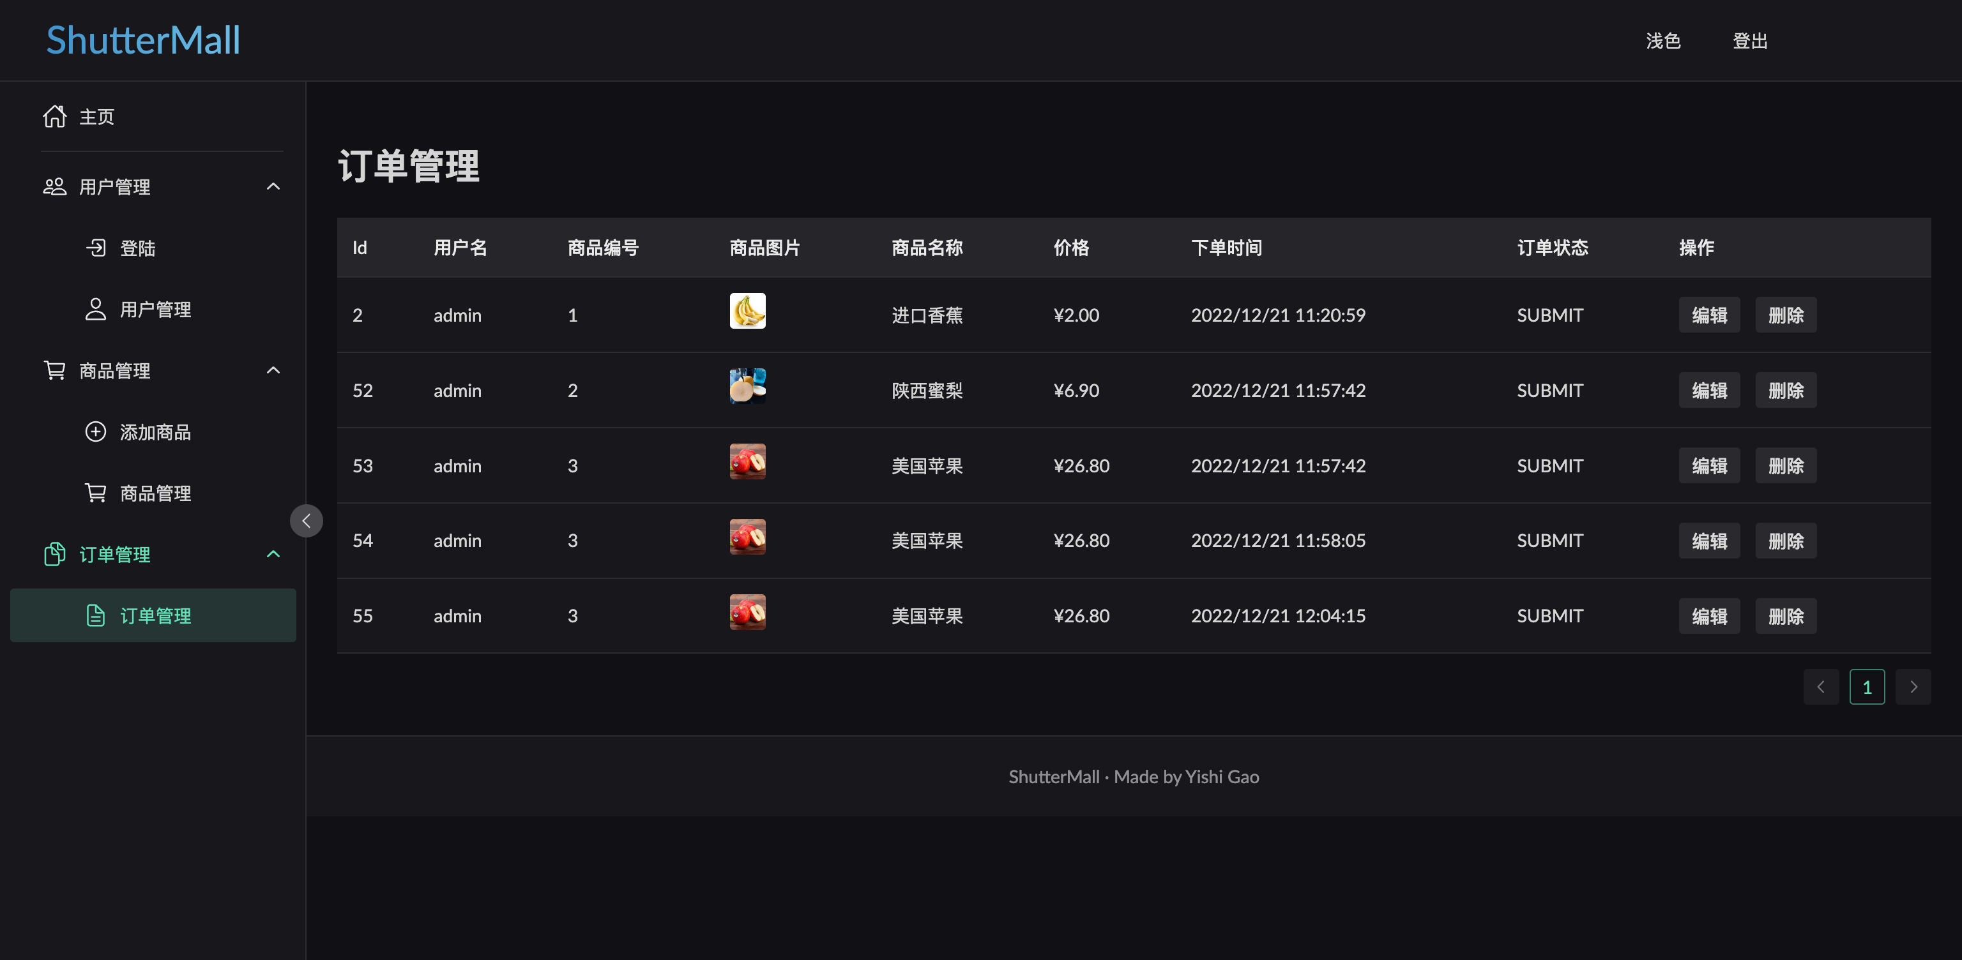Viewport: 1962px width, 960px height.
Task: Collapse the 商品管理 section chevron
Action: pos(273,371)
